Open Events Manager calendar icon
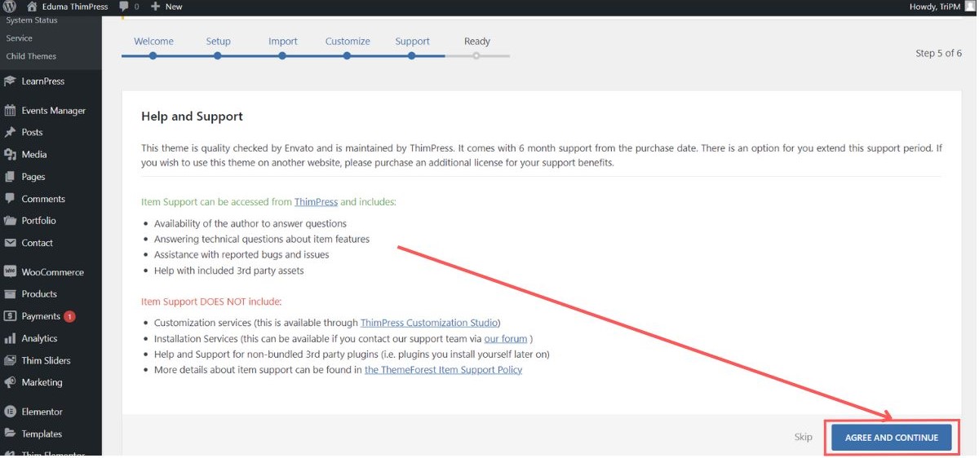The image size is (979, 458). point(11,111)
